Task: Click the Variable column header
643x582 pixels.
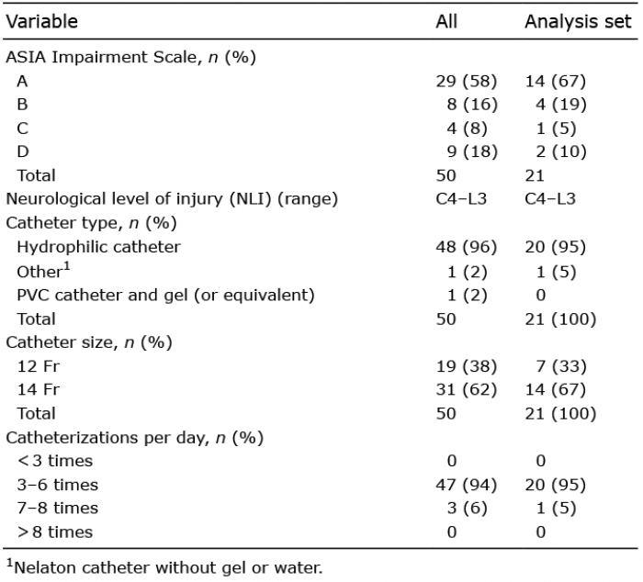Action: click(x=42, y=22)
